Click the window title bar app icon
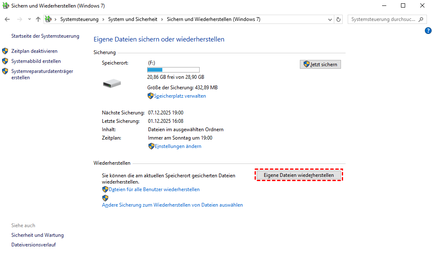The image size is (432, 254). (x=5, y=6)
